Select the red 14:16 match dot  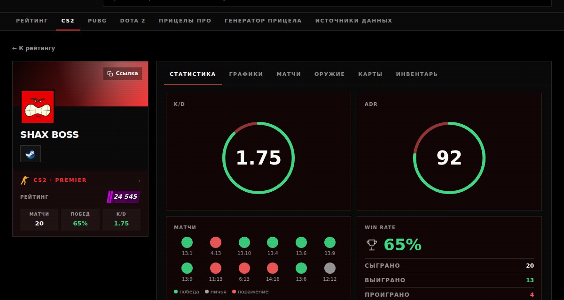point(273,268)
